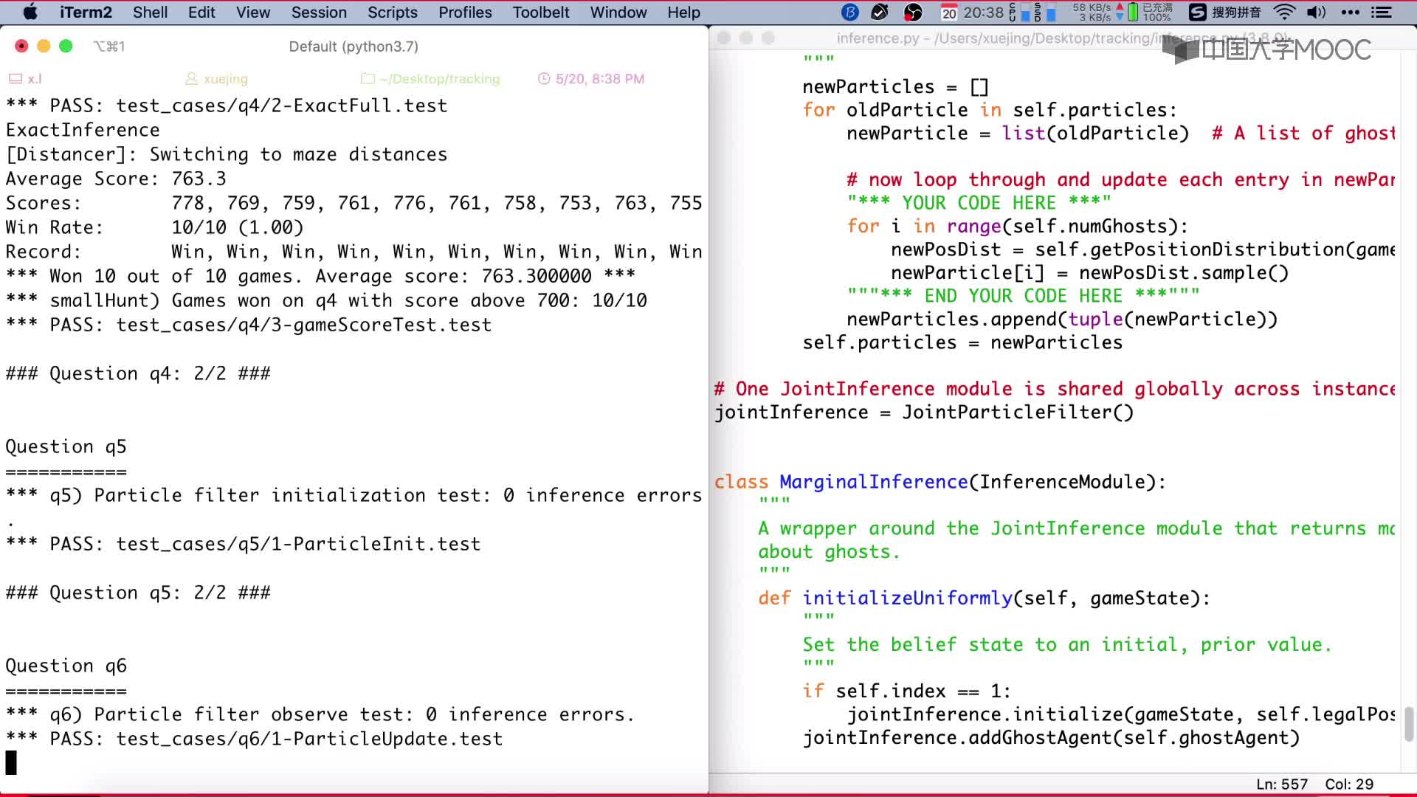
Task: Minimize the iTerm2 window with yellow button
Action: tap(44, 46)
